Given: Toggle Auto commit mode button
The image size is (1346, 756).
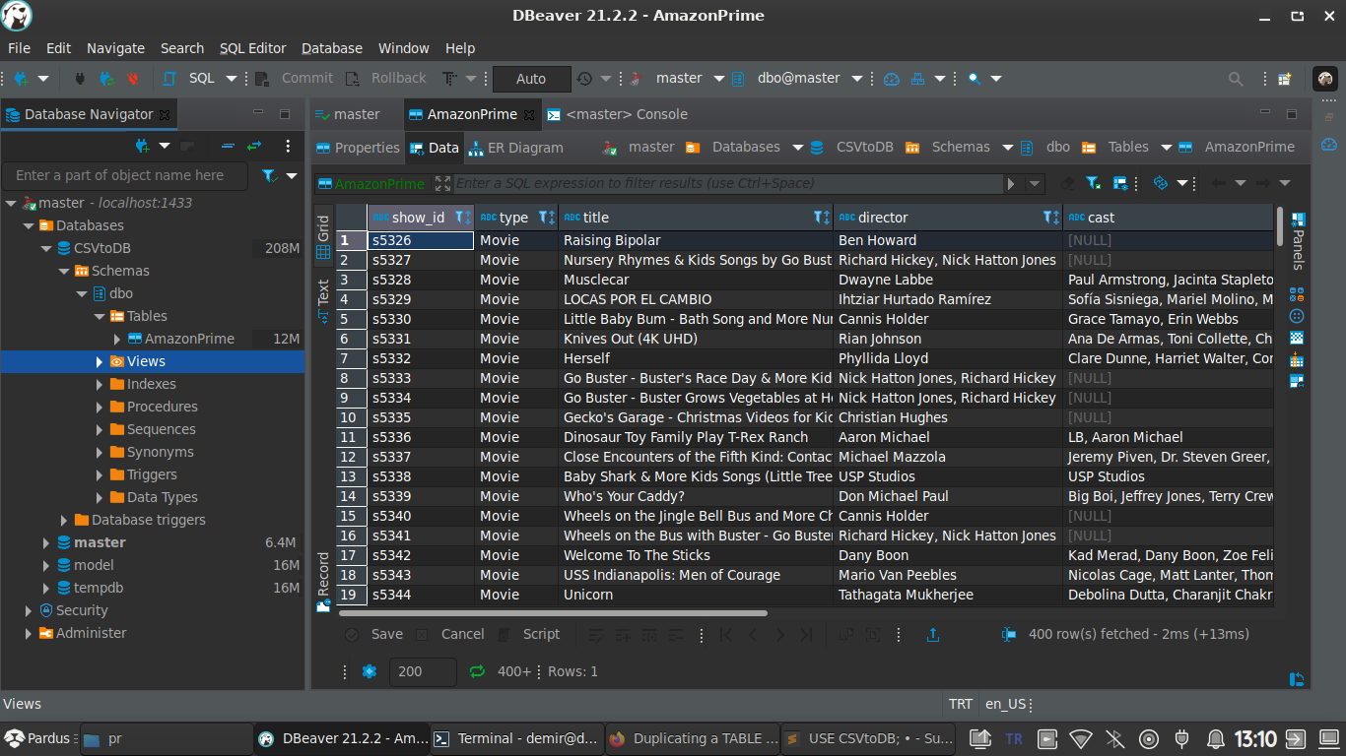Looking at the screenshot, I should 531,79.
